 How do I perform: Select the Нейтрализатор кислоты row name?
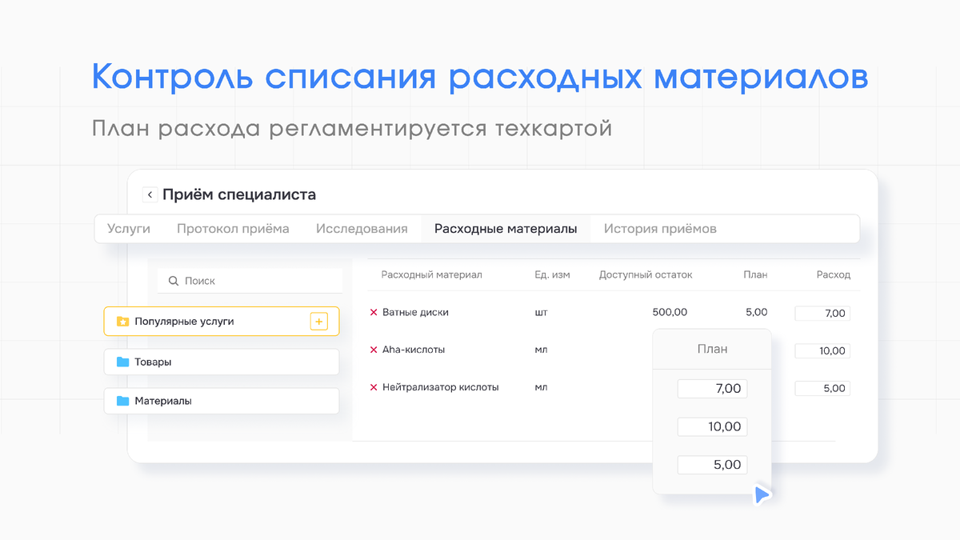point(441,387)
